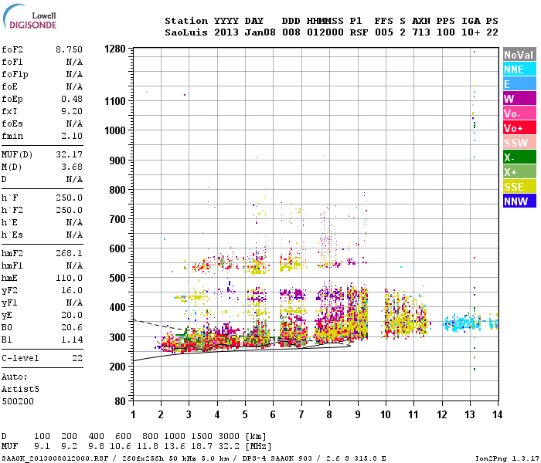Click the SaoLuis station name
This screenshot has height=463, width=541.
(x=186, y=32)
